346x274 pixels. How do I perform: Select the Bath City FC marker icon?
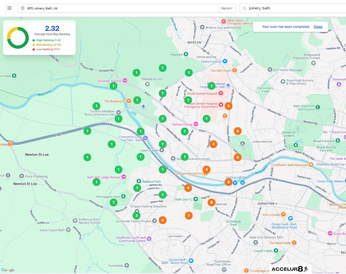196,199
